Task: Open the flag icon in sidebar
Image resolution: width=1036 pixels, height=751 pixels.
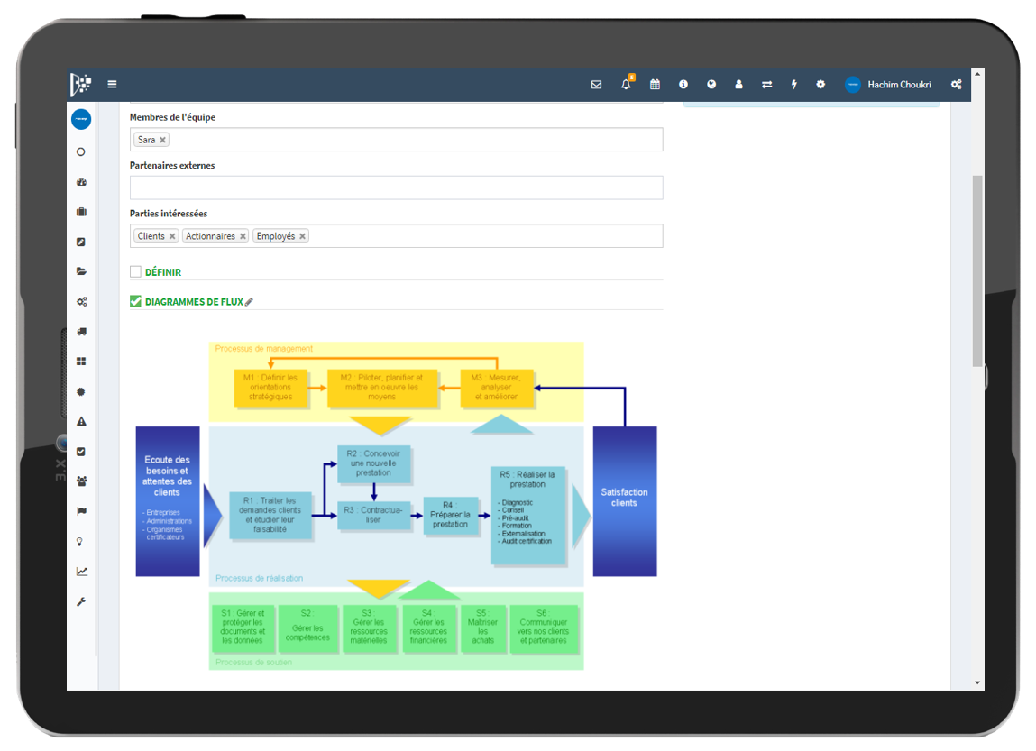Action: pos(81,511)
